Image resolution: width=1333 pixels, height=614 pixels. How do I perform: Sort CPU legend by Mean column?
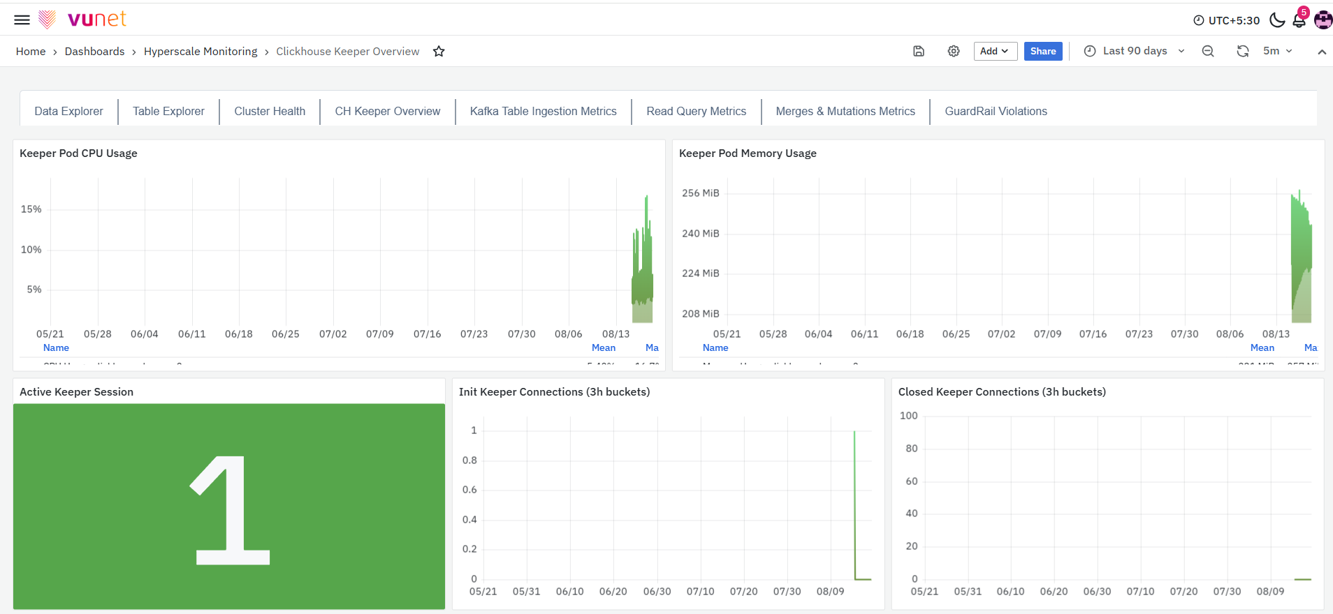[x=604, y=347]
